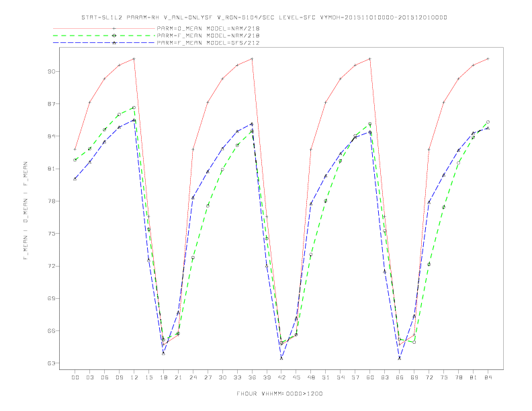Click x-axis forecast hour label 78

[459, 377]
